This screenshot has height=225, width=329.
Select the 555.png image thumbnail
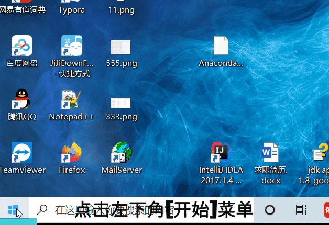coord(121,47)
